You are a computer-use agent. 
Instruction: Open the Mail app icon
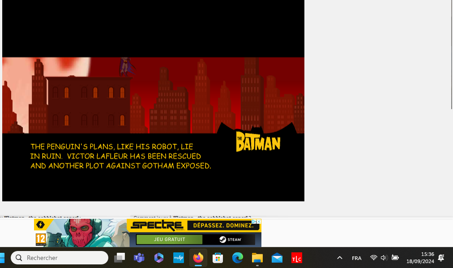click(x=277, y=258)
